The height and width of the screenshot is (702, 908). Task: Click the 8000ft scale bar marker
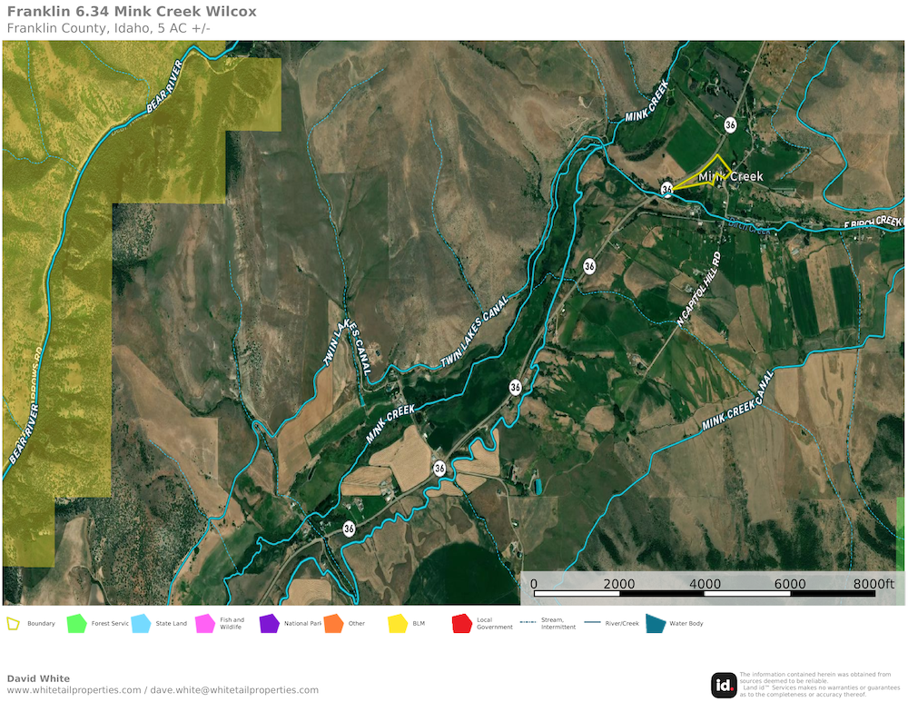(873, 583)
